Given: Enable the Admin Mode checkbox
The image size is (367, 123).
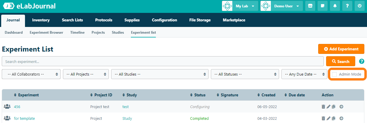Looking at the screenshot, I should point(334,74).
